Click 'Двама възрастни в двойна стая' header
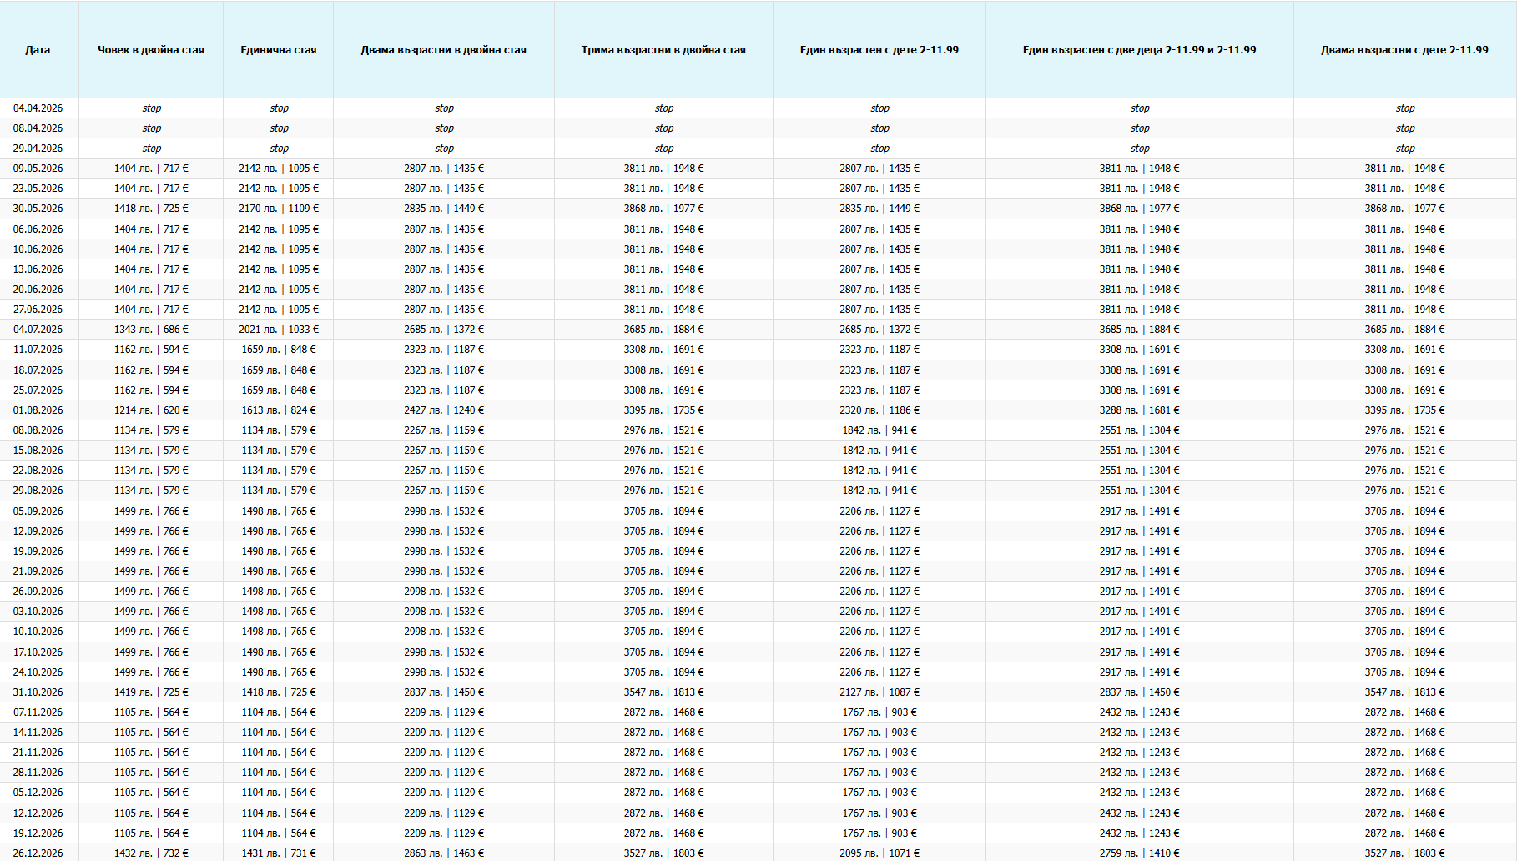 tap(444, 50)
